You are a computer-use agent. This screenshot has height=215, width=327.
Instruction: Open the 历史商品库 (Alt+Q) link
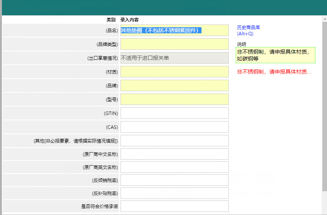tap(248, 30)
